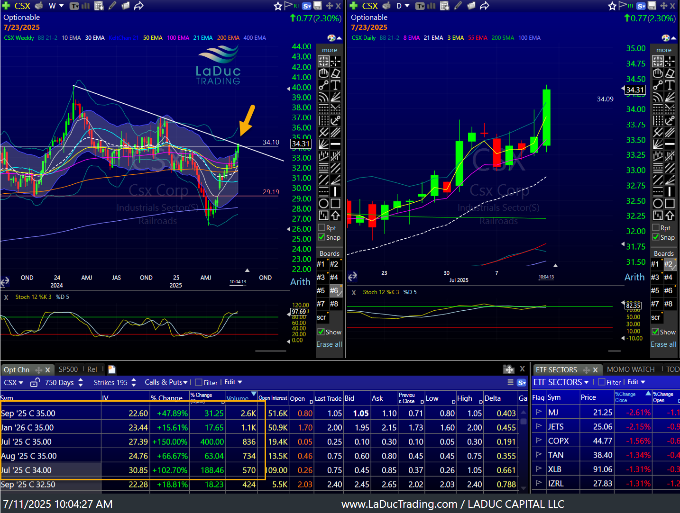Select the JETS row in ETF SECTORS
The height and width of the screenshot is (513, 680).
606,427
